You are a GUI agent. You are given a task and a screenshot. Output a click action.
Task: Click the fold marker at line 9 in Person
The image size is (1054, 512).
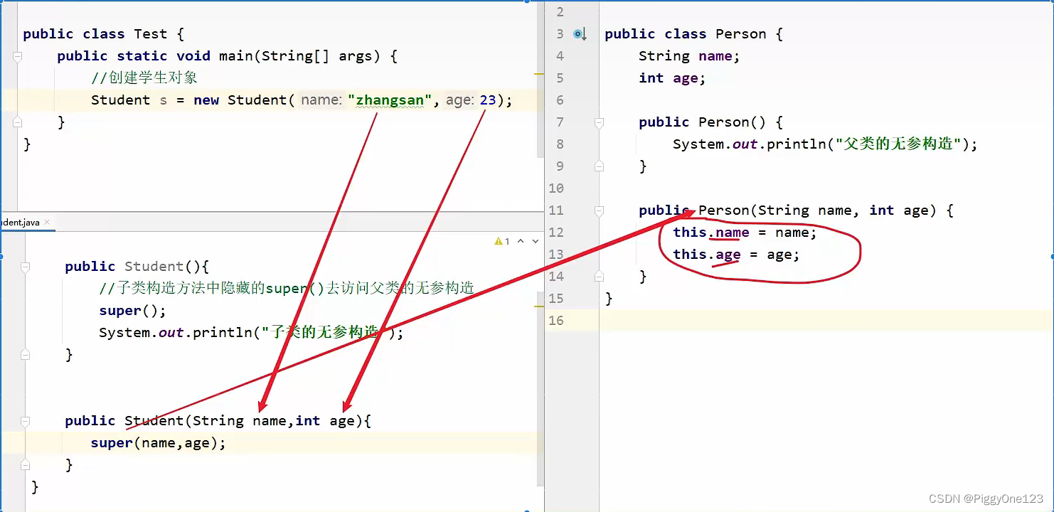point(599,166)
